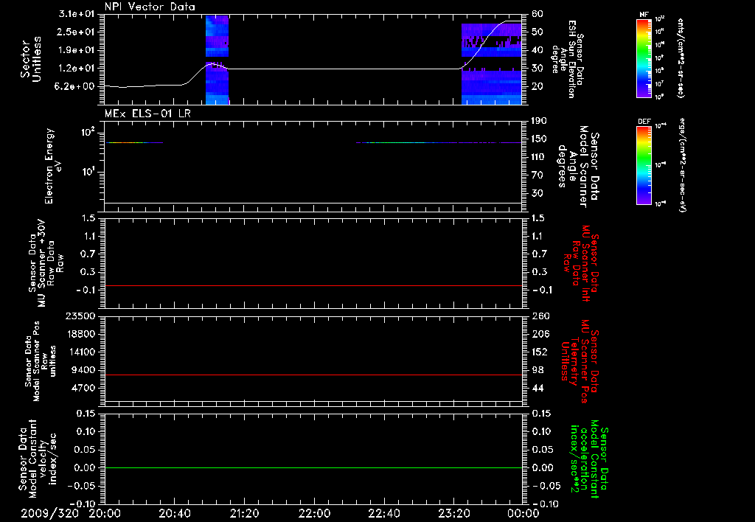Image resolution: width=755 pixels, height=522 pixels.
Task: Click the green line in velocity panel
Action: point(313,467)
